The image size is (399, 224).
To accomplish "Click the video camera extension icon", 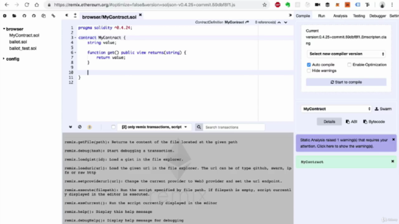I will tap(317, 5).
